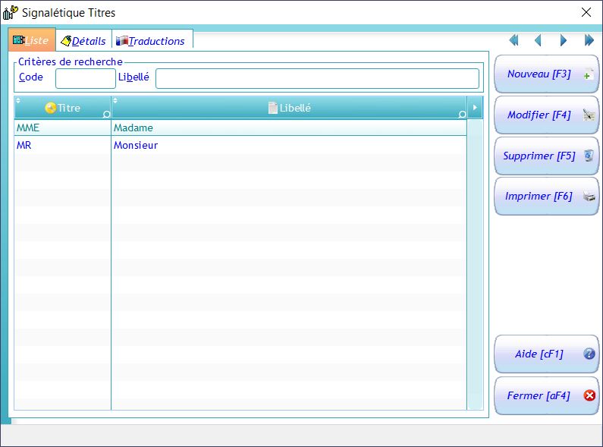Go to the next record arrow

click(564, 40)
